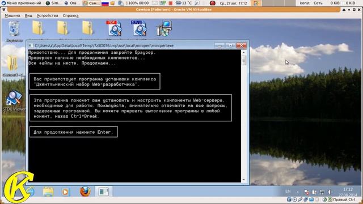Image resolution: width=363 pixels, height=204 pixels.
Task: Click the Правый Ctrl host key indicator
Action: tap(344, 199)
